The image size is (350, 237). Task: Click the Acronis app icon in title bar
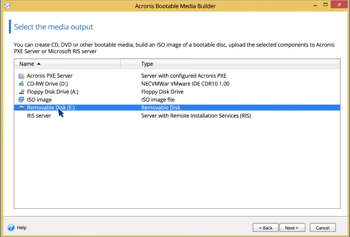point(8,6)
